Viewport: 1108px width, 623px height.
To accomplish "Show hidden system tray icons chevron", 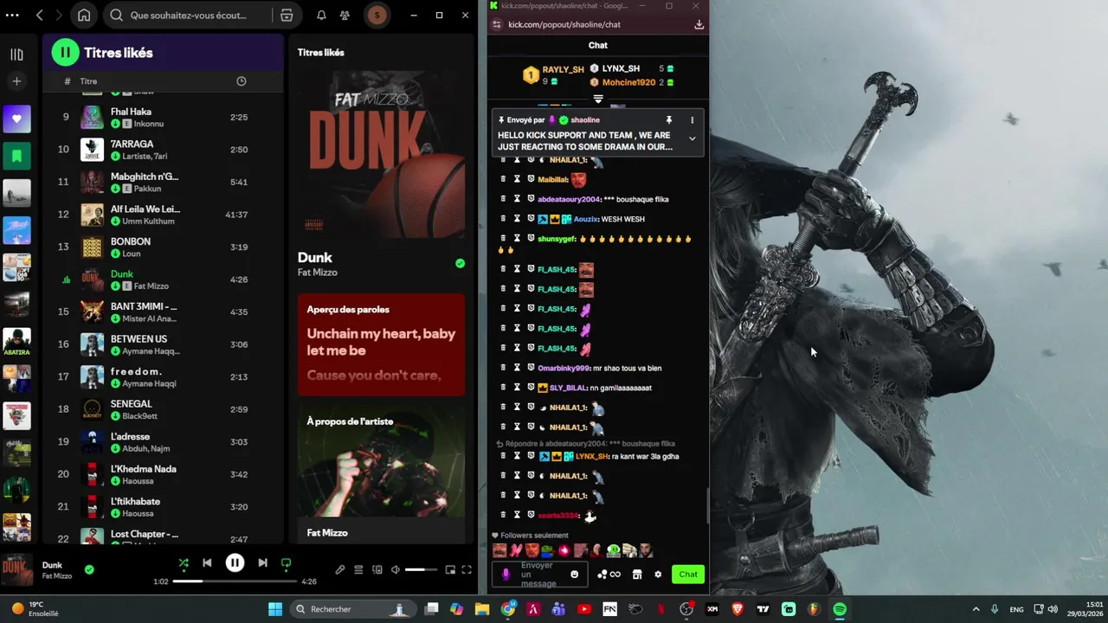I will coord(976,609).
